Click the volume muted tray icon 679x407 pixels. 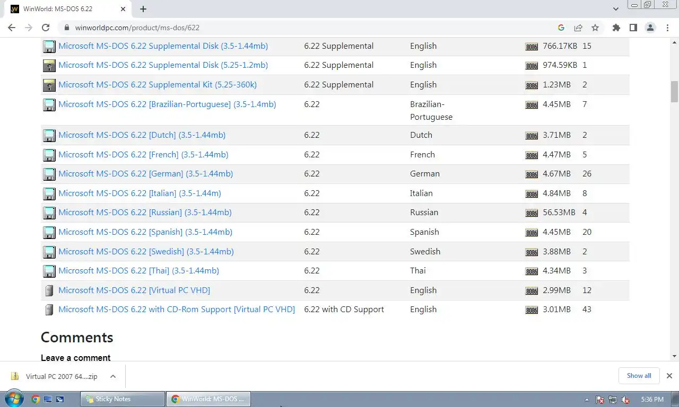(x=625, y=400)
